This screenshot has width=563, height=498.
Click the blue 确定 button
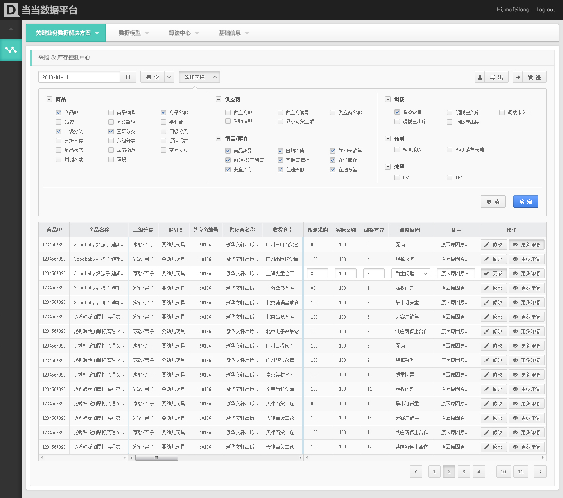[526, 202]
